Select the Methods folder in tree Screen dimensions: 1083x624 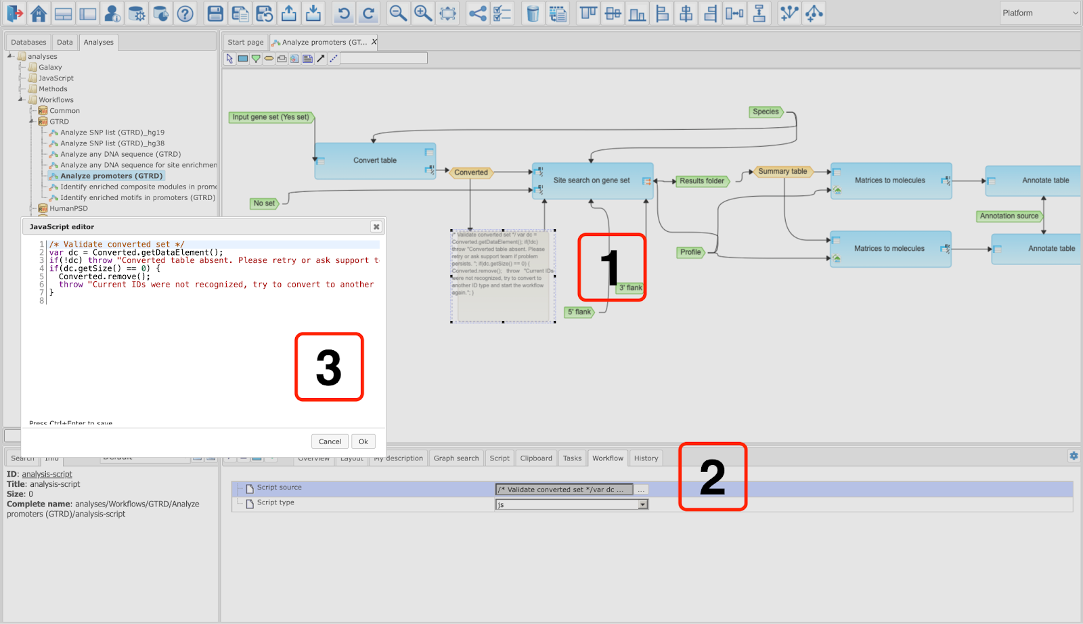tap(53, 89)
